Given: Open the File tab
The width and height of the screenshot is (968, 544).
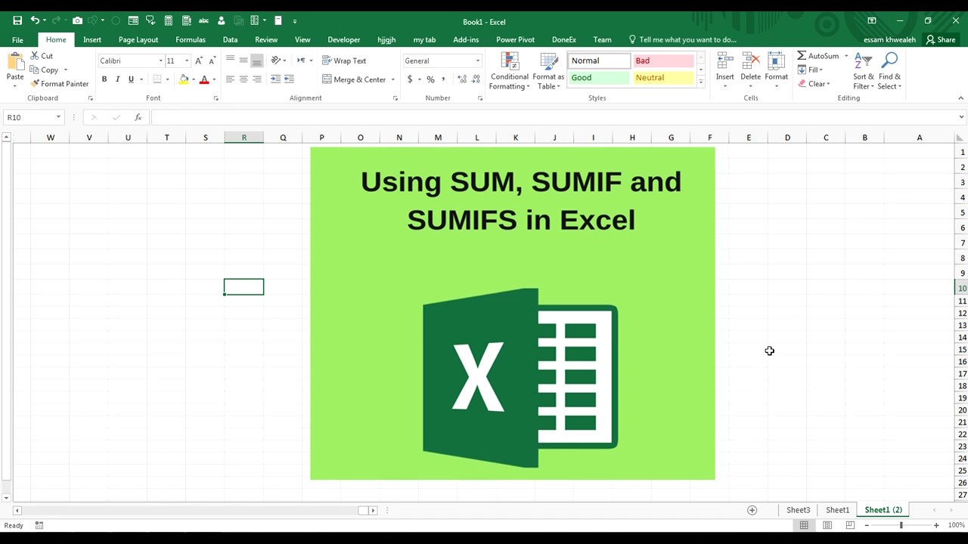Looking at the screenshot, I should click(x=17, y=39).
